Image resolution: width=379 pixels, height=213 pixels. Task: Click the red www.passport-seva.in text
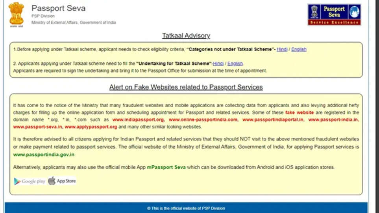[x=38, y=127]
